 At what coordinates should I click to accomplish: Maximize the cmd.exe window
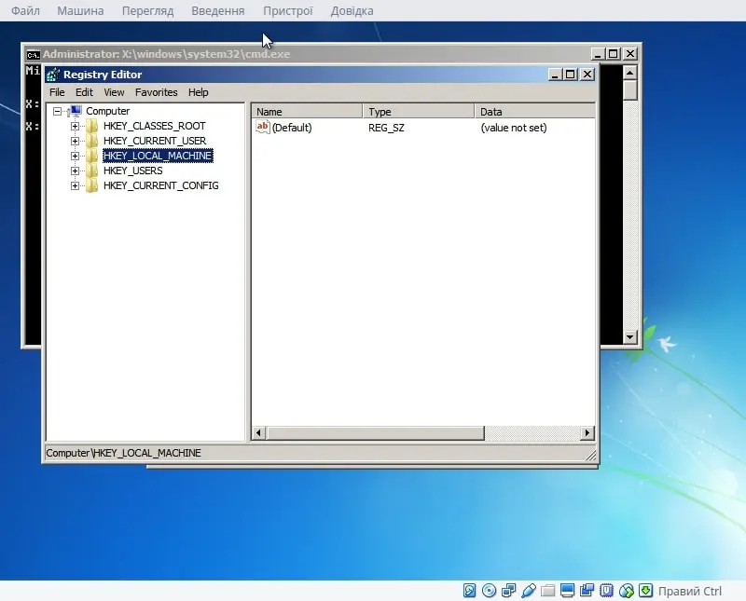[614, 54]
